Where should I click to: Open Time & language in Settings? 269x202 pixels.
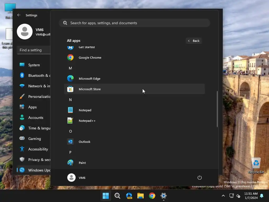click(34, 128)
